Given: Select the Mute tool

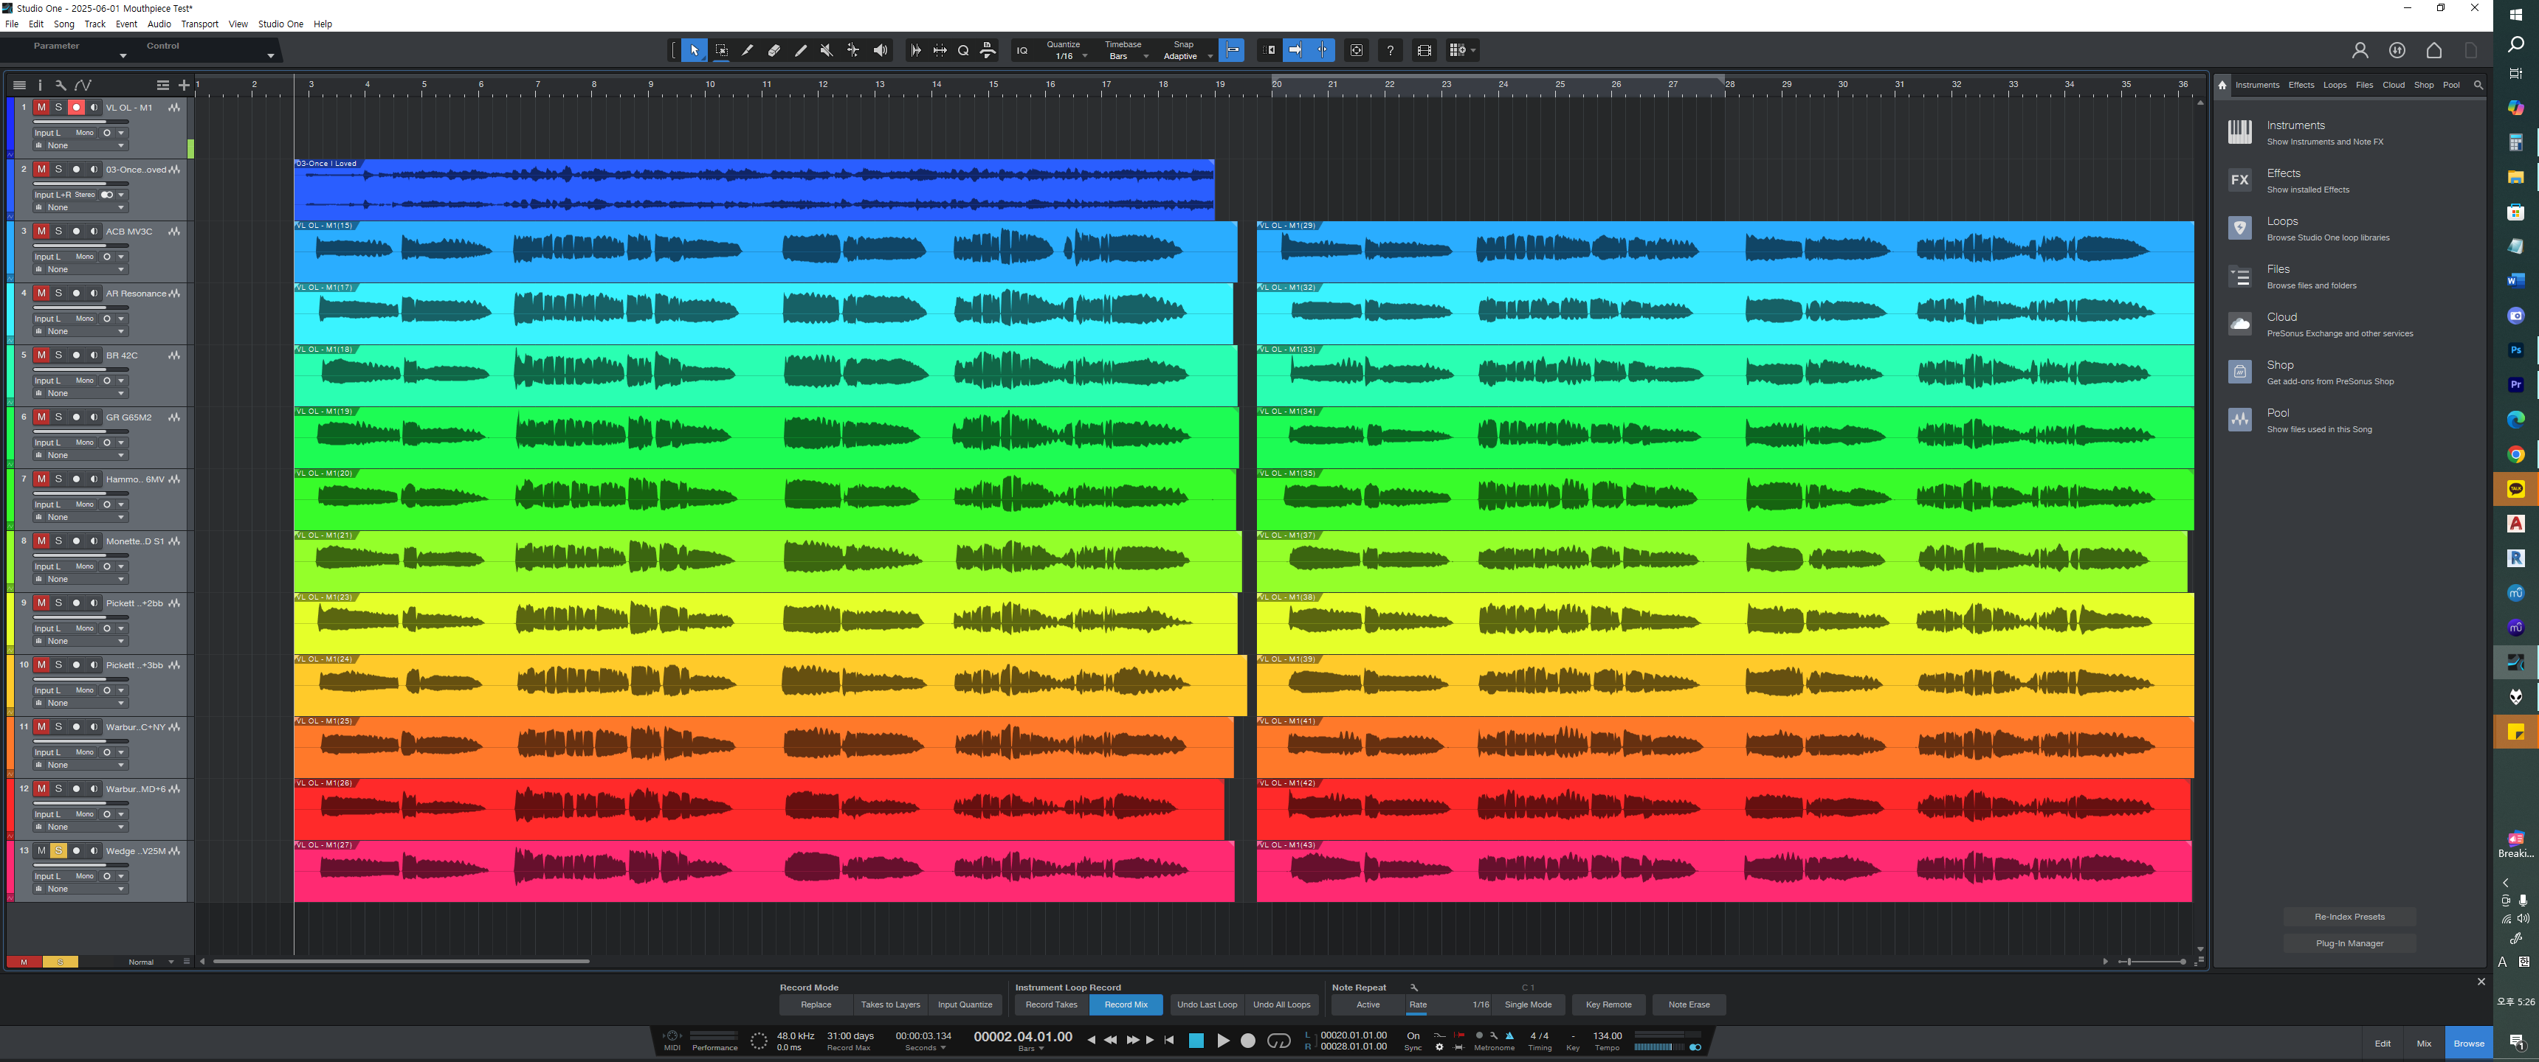Looking at the screenshot, I should coord(827,50).
